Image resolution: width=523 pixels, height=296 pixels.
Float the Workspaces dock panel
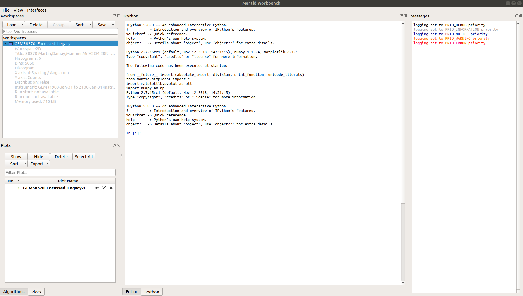click(114, 16)
